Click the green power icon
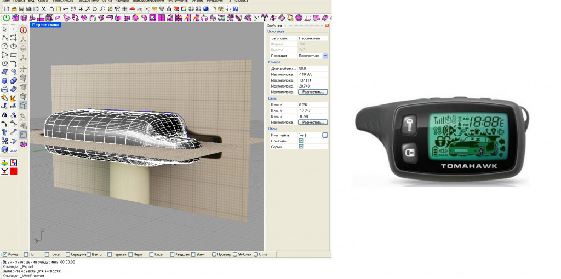Screen dimensions: 561x279 6,18
